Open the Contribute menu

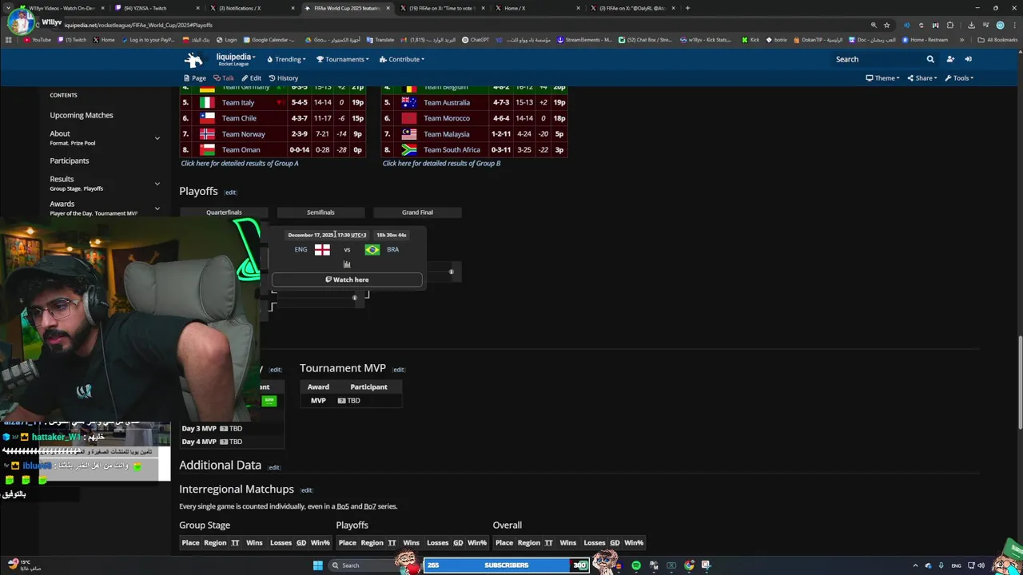point(402,59)
